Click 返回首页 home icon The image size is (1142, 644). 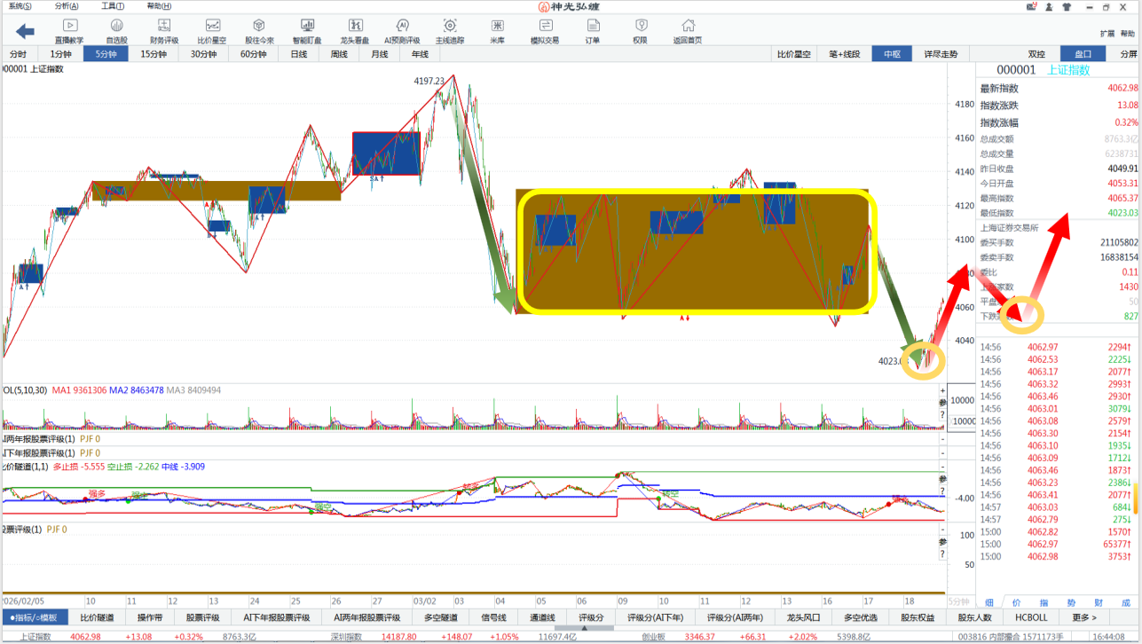pos(687,31)
